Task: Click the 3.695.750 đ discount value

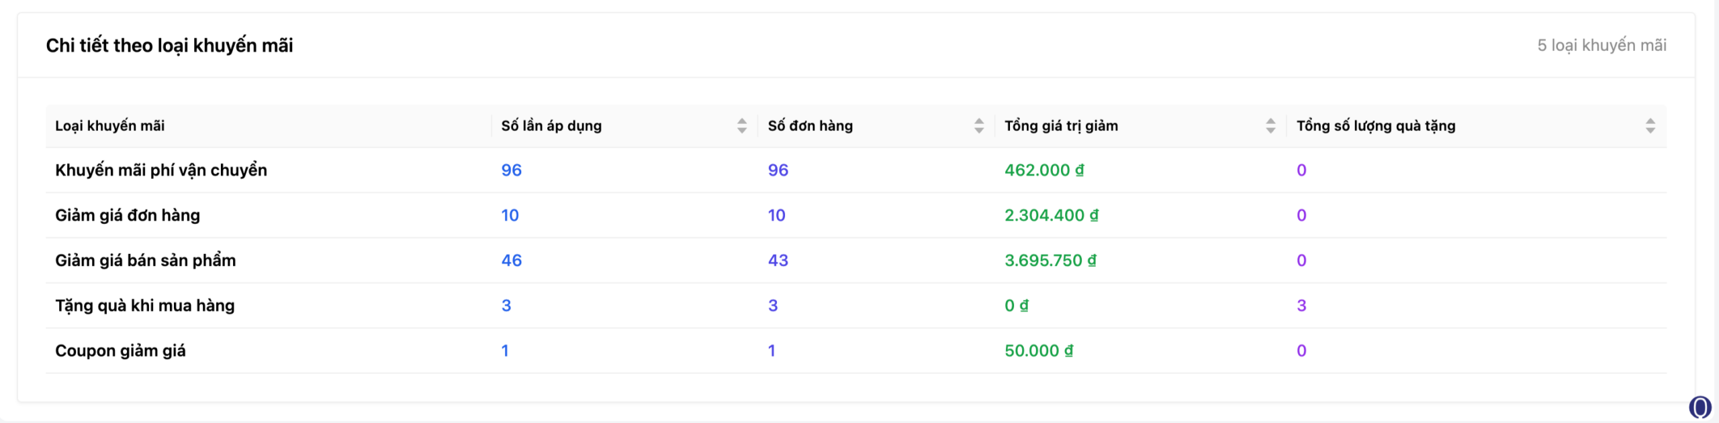Action: [1050, 260]
